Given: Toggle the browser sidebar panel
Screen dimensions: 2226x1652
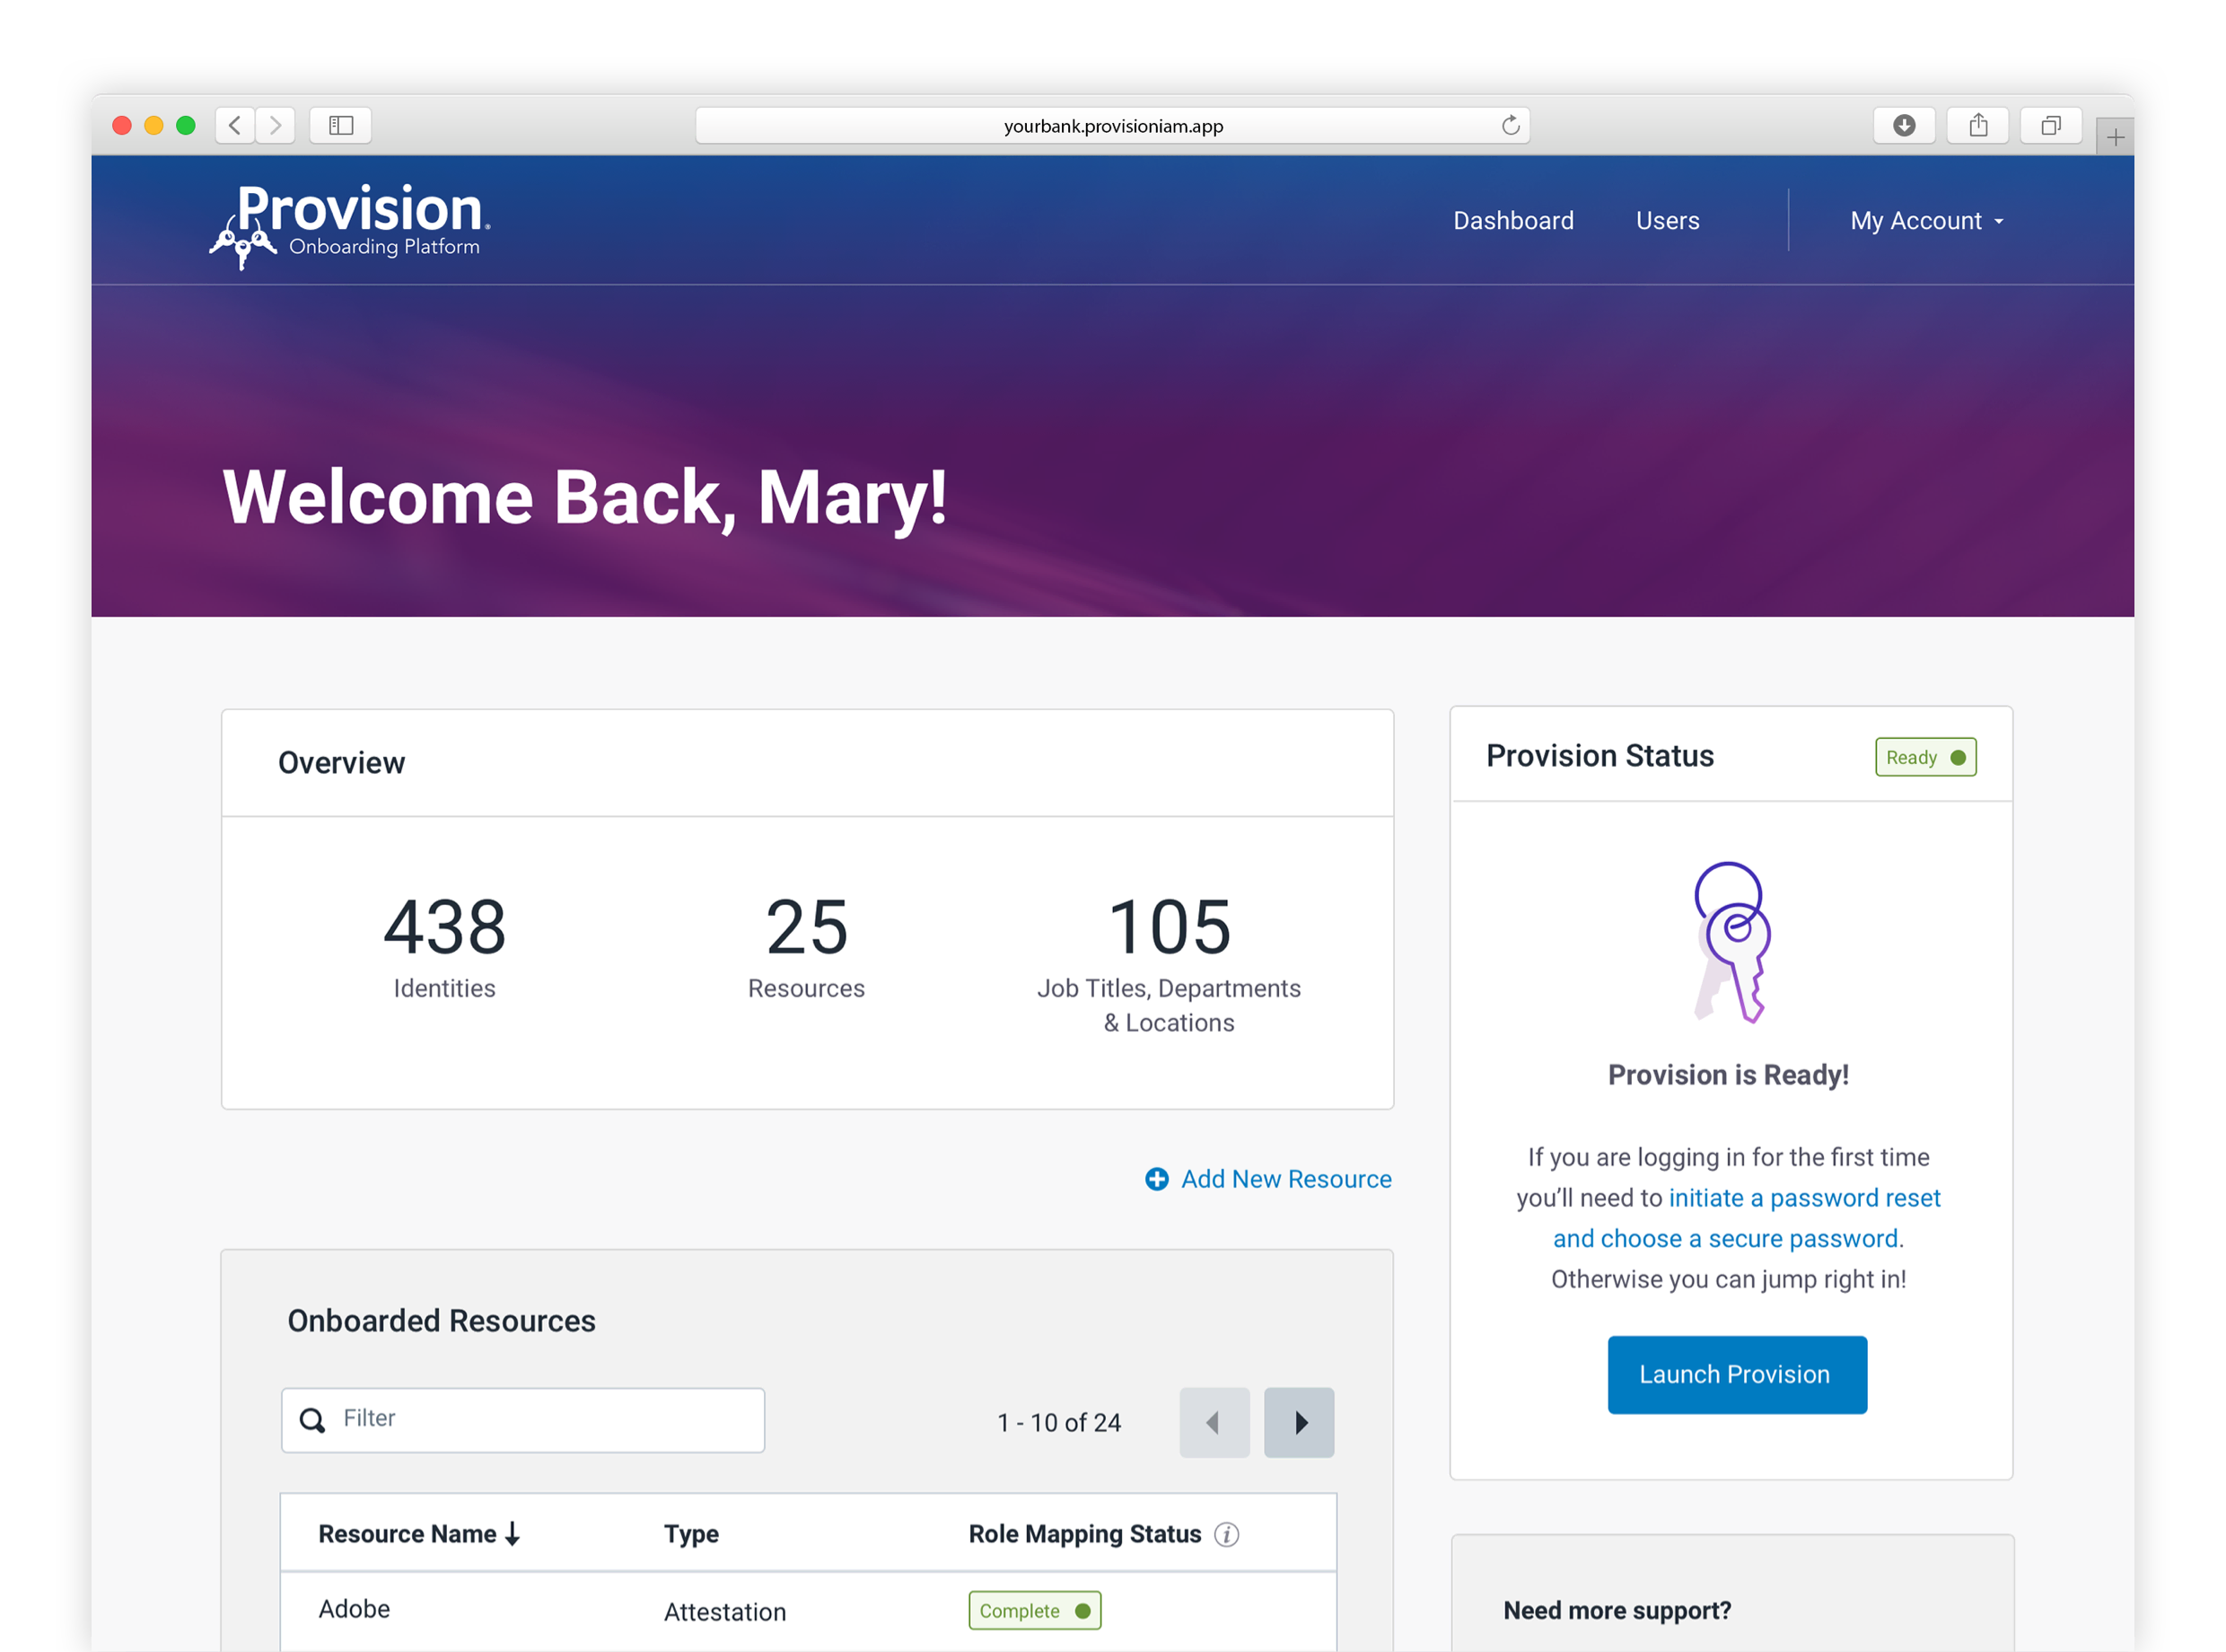Looking at the screenshot, I should 340,125.
